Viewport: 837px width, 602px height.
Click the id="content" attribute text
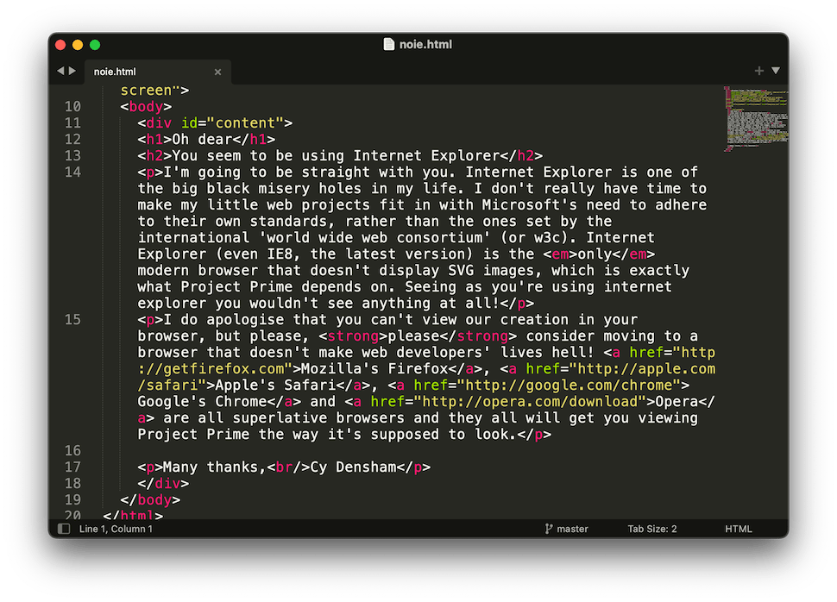[x=232, y=123]
